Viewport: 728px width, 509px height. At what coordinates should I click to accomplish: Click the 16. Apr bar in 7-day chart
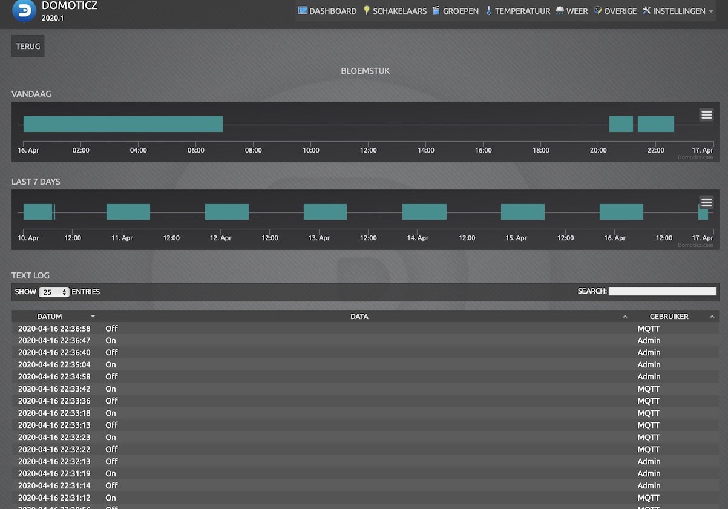coord(621,212)
